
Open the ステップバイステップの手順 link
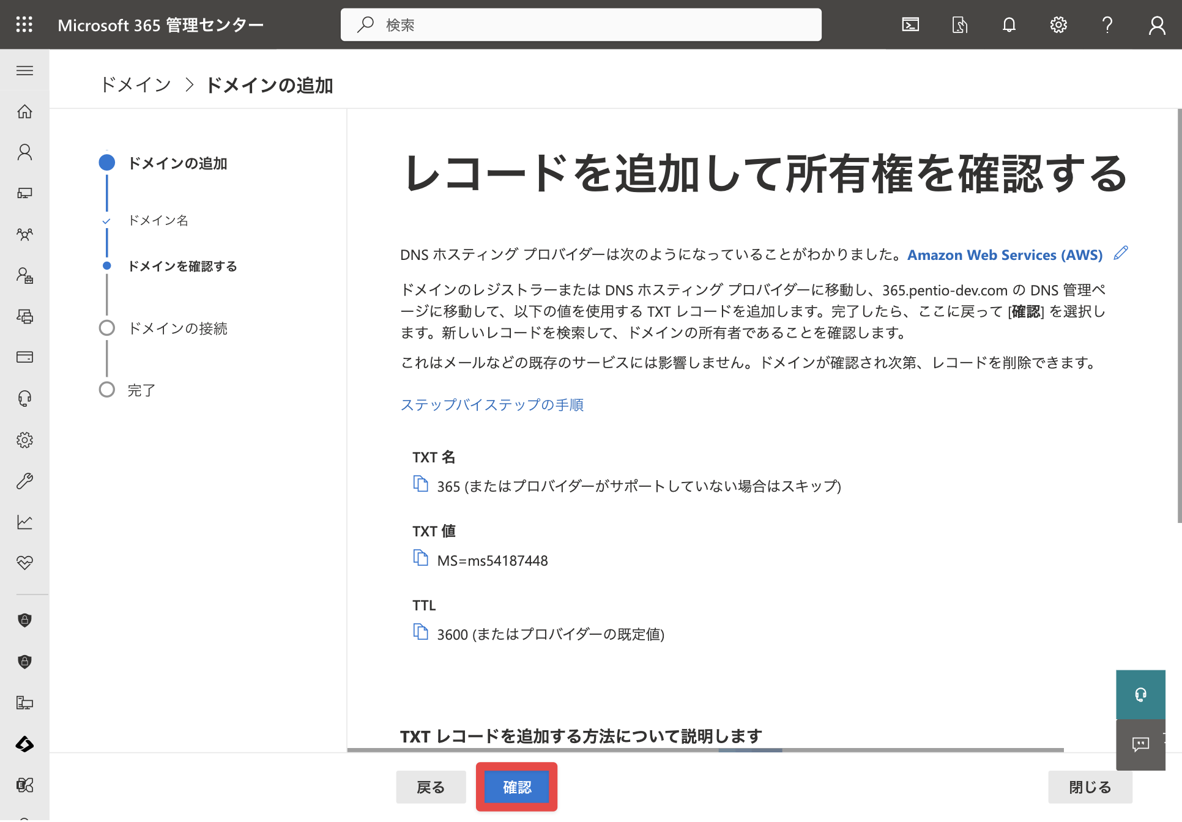pyautogui.click(x=492, y=405)
